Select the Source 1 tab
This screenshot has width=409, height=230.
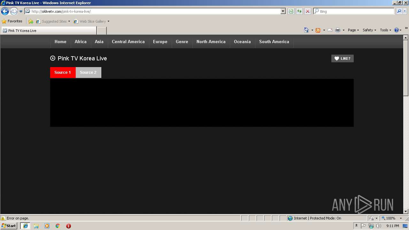pos(63,73)
